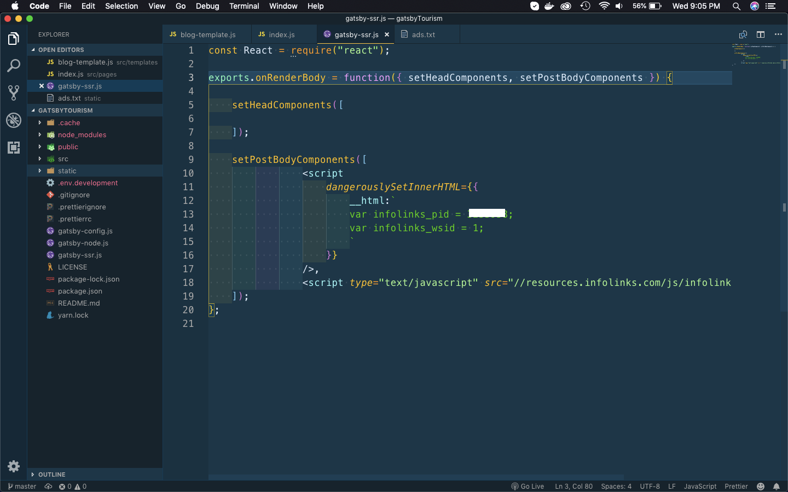The height and width of the screenshot is (492, 788).
Task: Expand the src folder
Action: tap(63, 159)
